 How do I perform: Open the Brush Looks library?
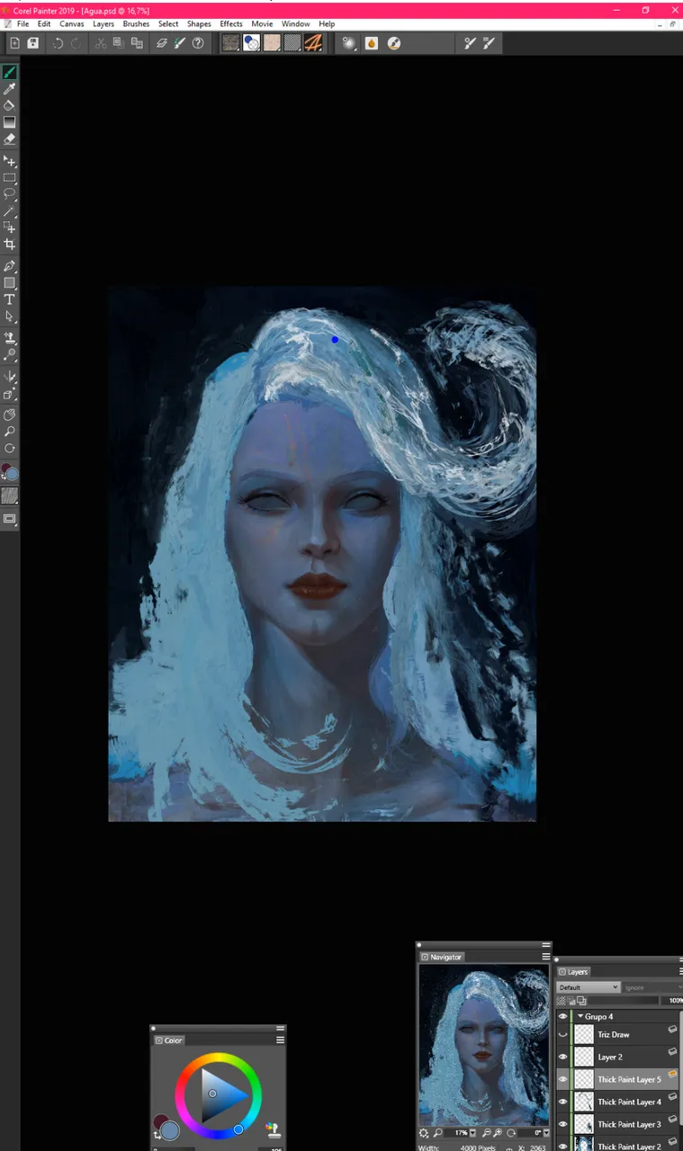312,42
